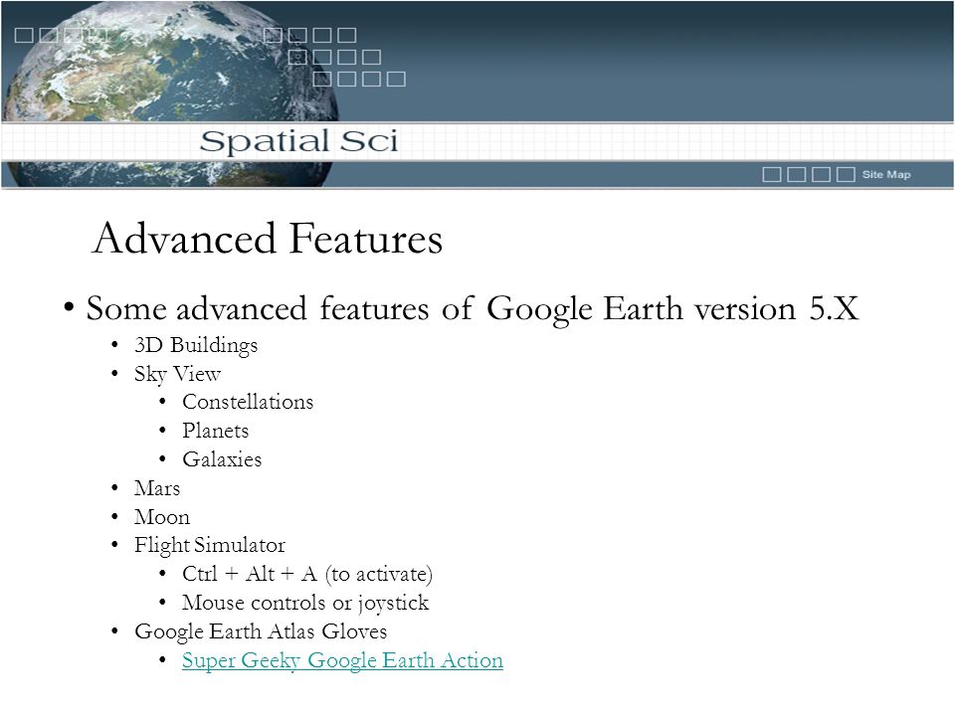Click the "Ctrl + Alt + A (to activate)" line
This screenshot has width=955, height=716.
(x=307, y=574)
